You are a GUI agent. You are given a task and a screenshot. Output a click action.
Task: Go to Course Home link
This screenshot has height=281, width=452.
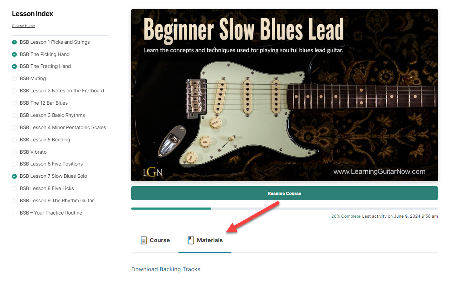point(23,26)
